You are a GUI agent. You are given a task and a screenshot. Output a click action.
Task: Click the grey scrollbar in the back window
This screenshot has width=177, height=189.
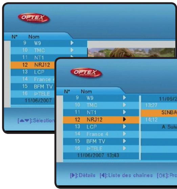[7, 74]
